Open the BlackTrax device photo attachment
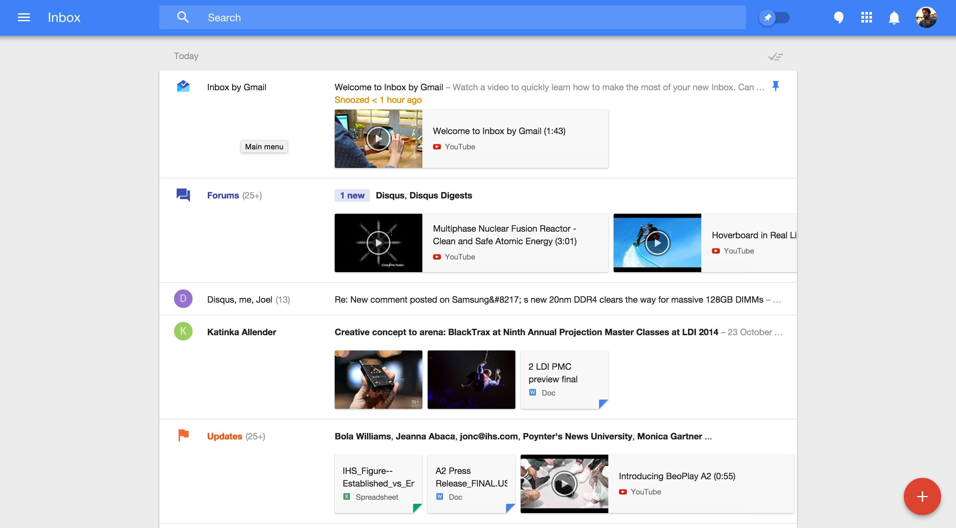The height and width of the screenshot is (528, 956). click(x=378, y=380)
